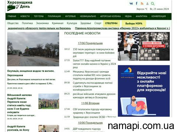This screenshot has height=132, width=177.
Task: Click the ПОСЛЕДНИЕ НОВОСТИ heading
Action: pos(82,33)
